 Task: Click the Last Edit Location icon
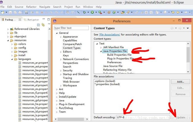[173, 12]
